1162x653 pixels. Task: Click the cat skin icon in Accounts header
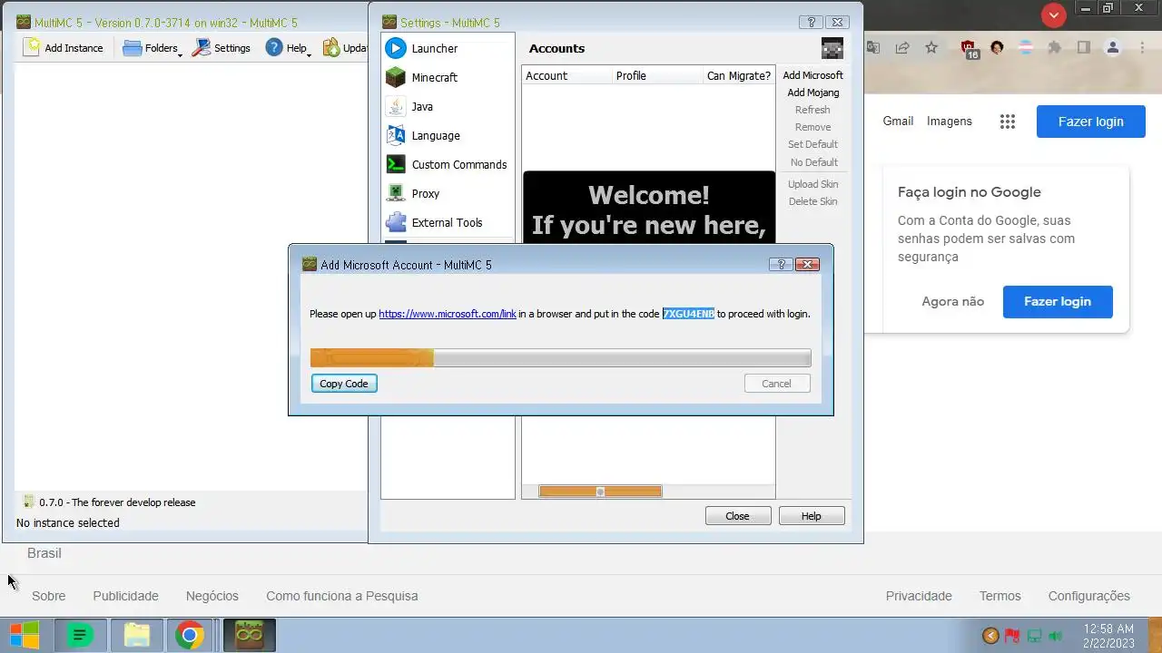pyautogui.click(x=832, y=48)
